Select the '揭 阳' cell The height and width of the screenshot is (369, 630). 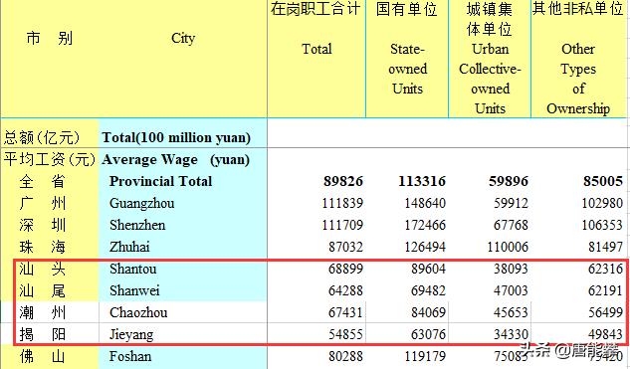pos(42,334)
